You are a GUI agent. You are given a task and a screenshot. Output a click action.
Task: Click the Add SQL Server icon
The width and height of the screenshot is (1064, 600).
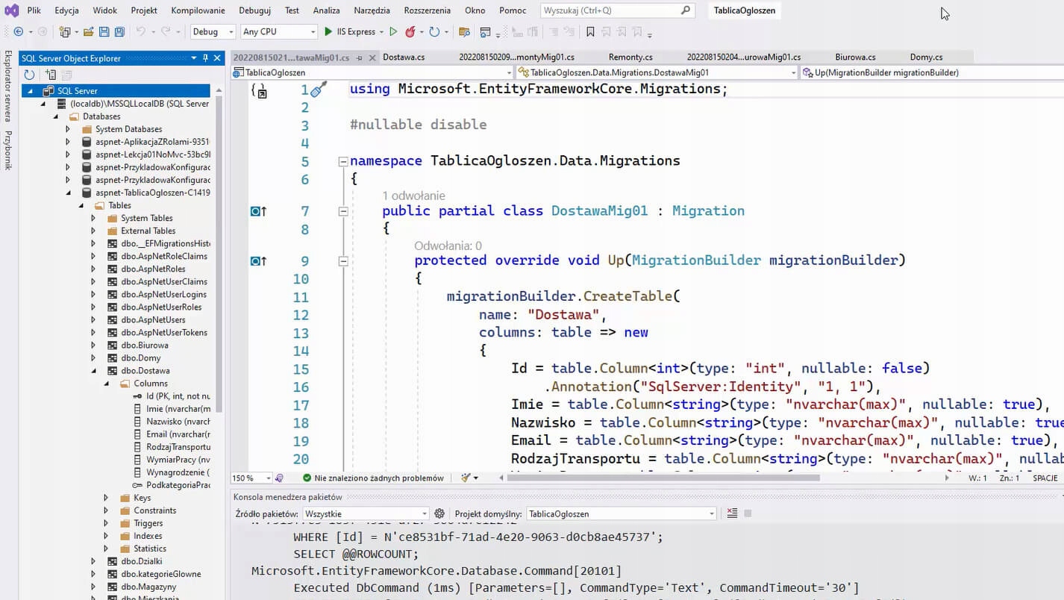[51, 75]
